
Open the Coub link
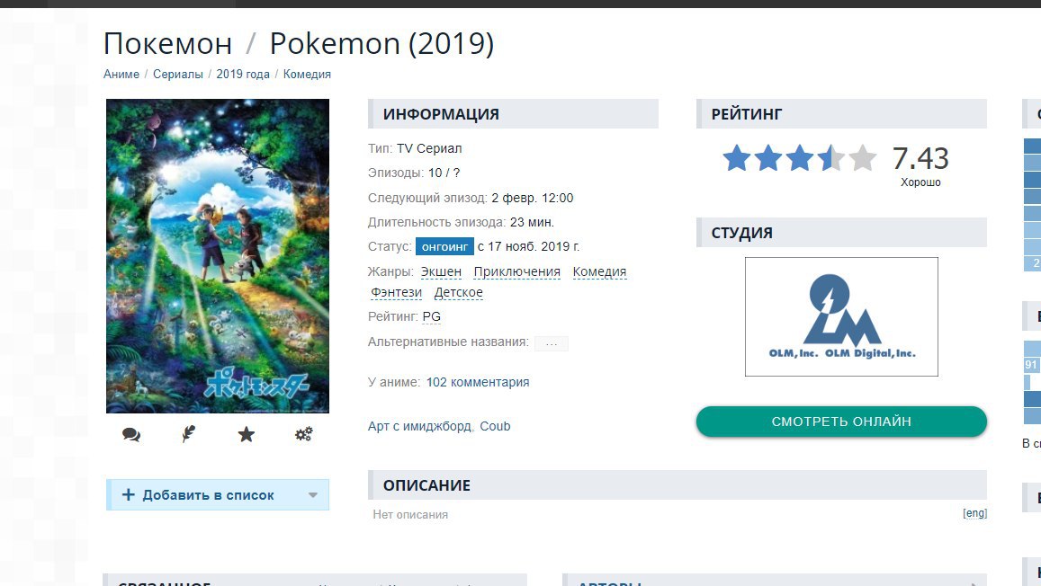[x=495, y=426]
